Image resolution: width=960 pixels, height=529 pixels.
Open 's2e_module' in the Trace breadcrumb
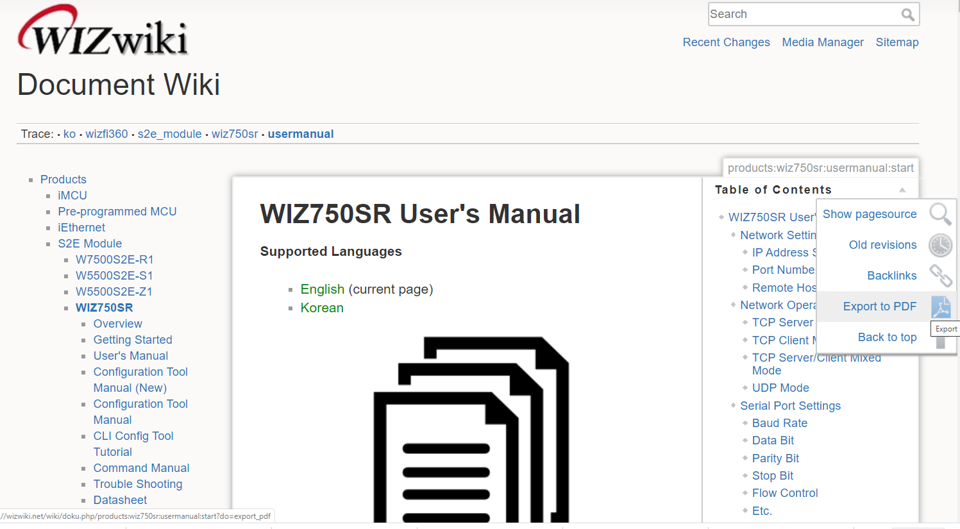pyautogui.click(x=169, y=134)
